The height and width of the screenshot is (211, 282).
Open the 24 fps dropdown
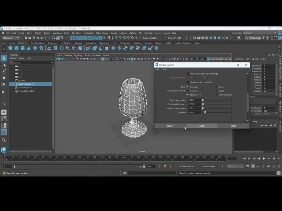click(235, 166)
